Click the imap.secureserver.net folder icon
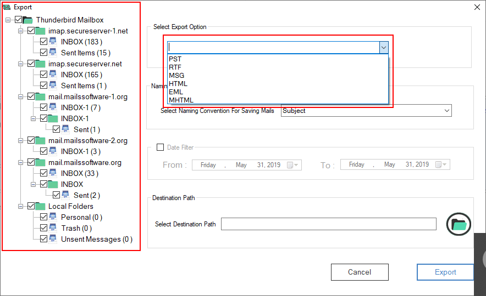This screenshot has width=486, height=296. (x=40, y=64)
